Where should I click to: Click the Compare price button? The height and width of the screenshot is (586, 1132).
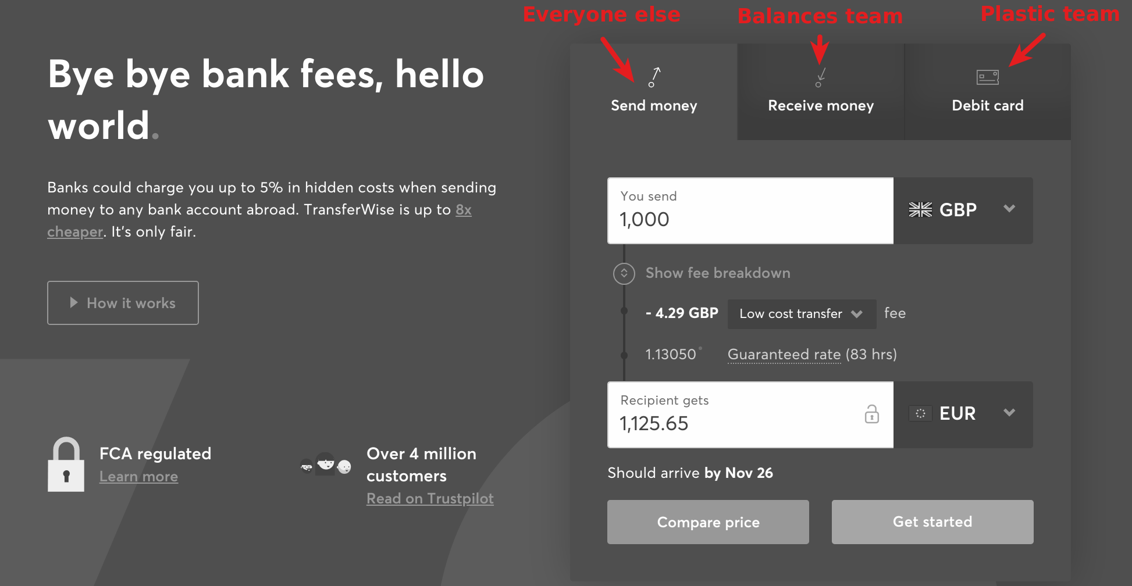pyautogui.click(x=708, y=522)
